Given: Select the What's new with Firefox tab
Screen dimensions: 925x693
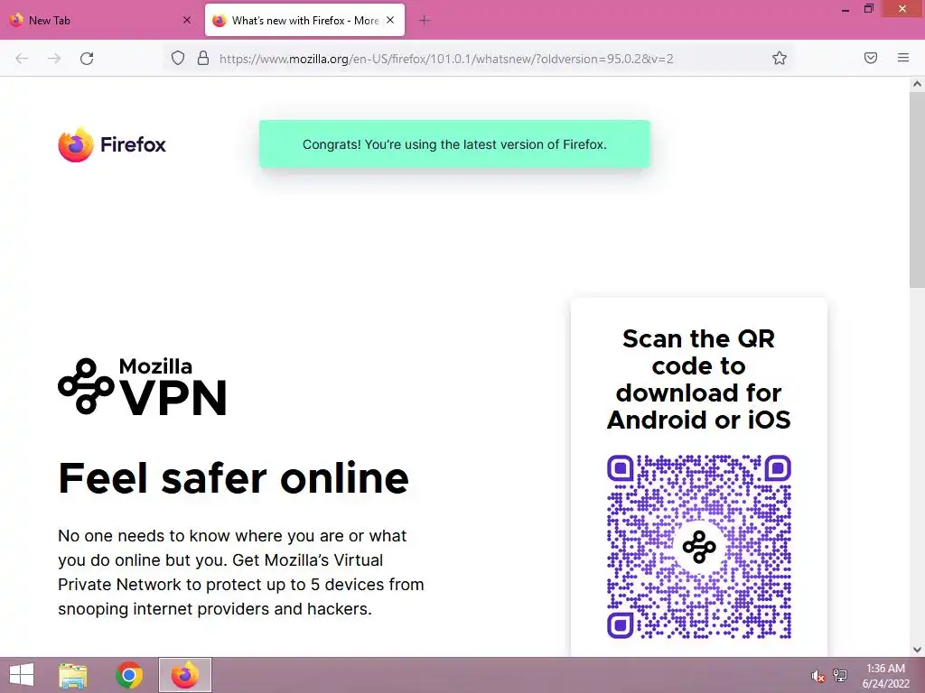Looking at the screenshot, I should click(304, 21).
